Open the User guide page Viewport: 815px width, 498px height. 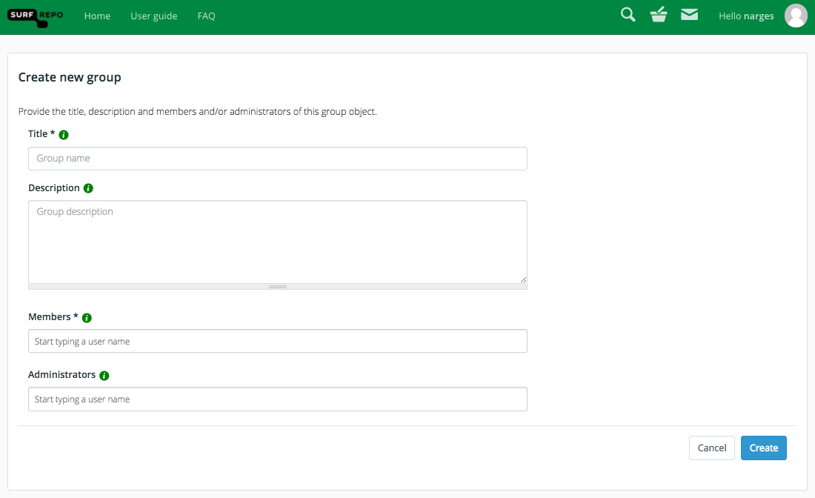(154, 16)
